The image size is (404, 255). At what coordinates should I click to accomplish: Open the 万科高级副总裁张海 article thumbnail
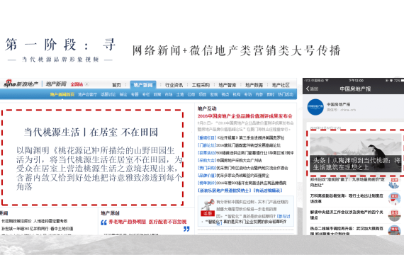click(x=395, y=198)
